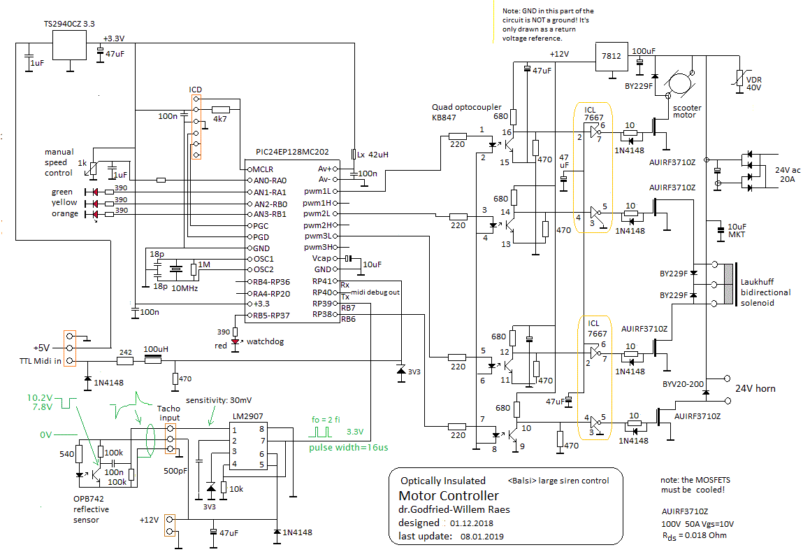803x552 pixels.
Task: Select the 10MHz crystal symbol
Action: 177,268
